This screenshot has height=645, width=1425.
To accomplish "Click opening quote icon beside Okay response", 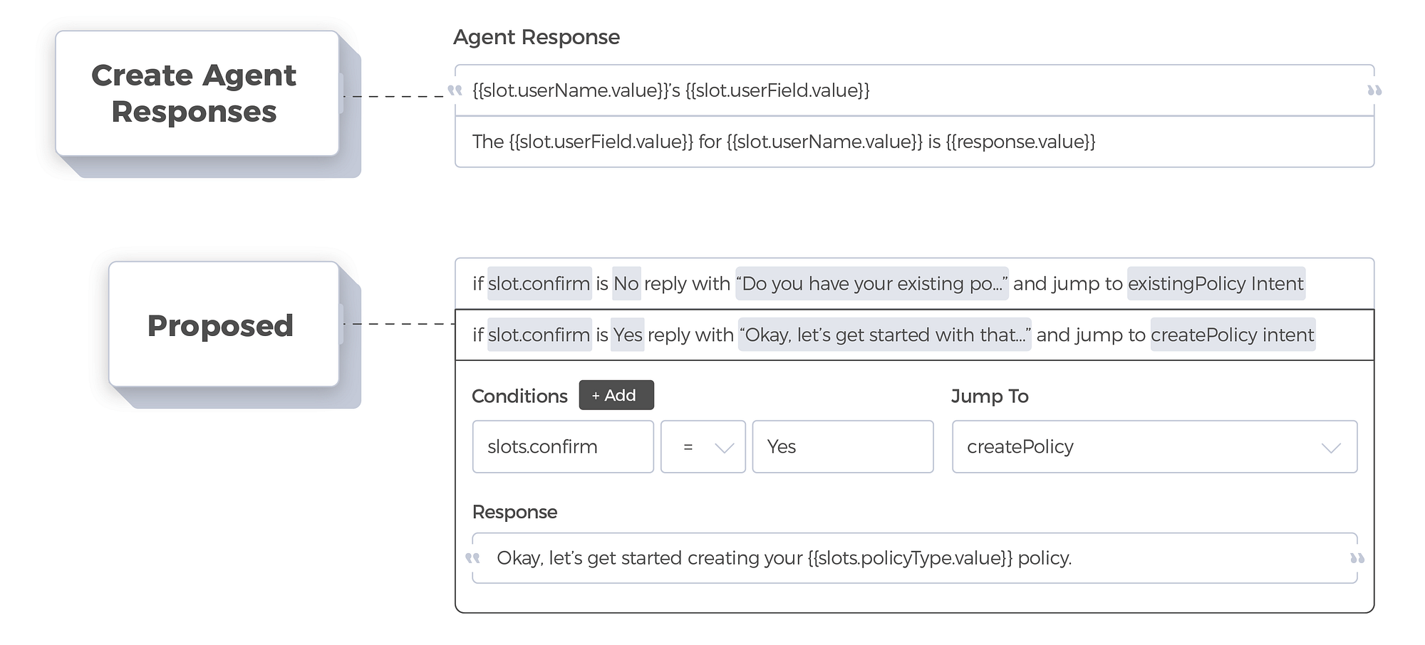I will pos(472,558).
